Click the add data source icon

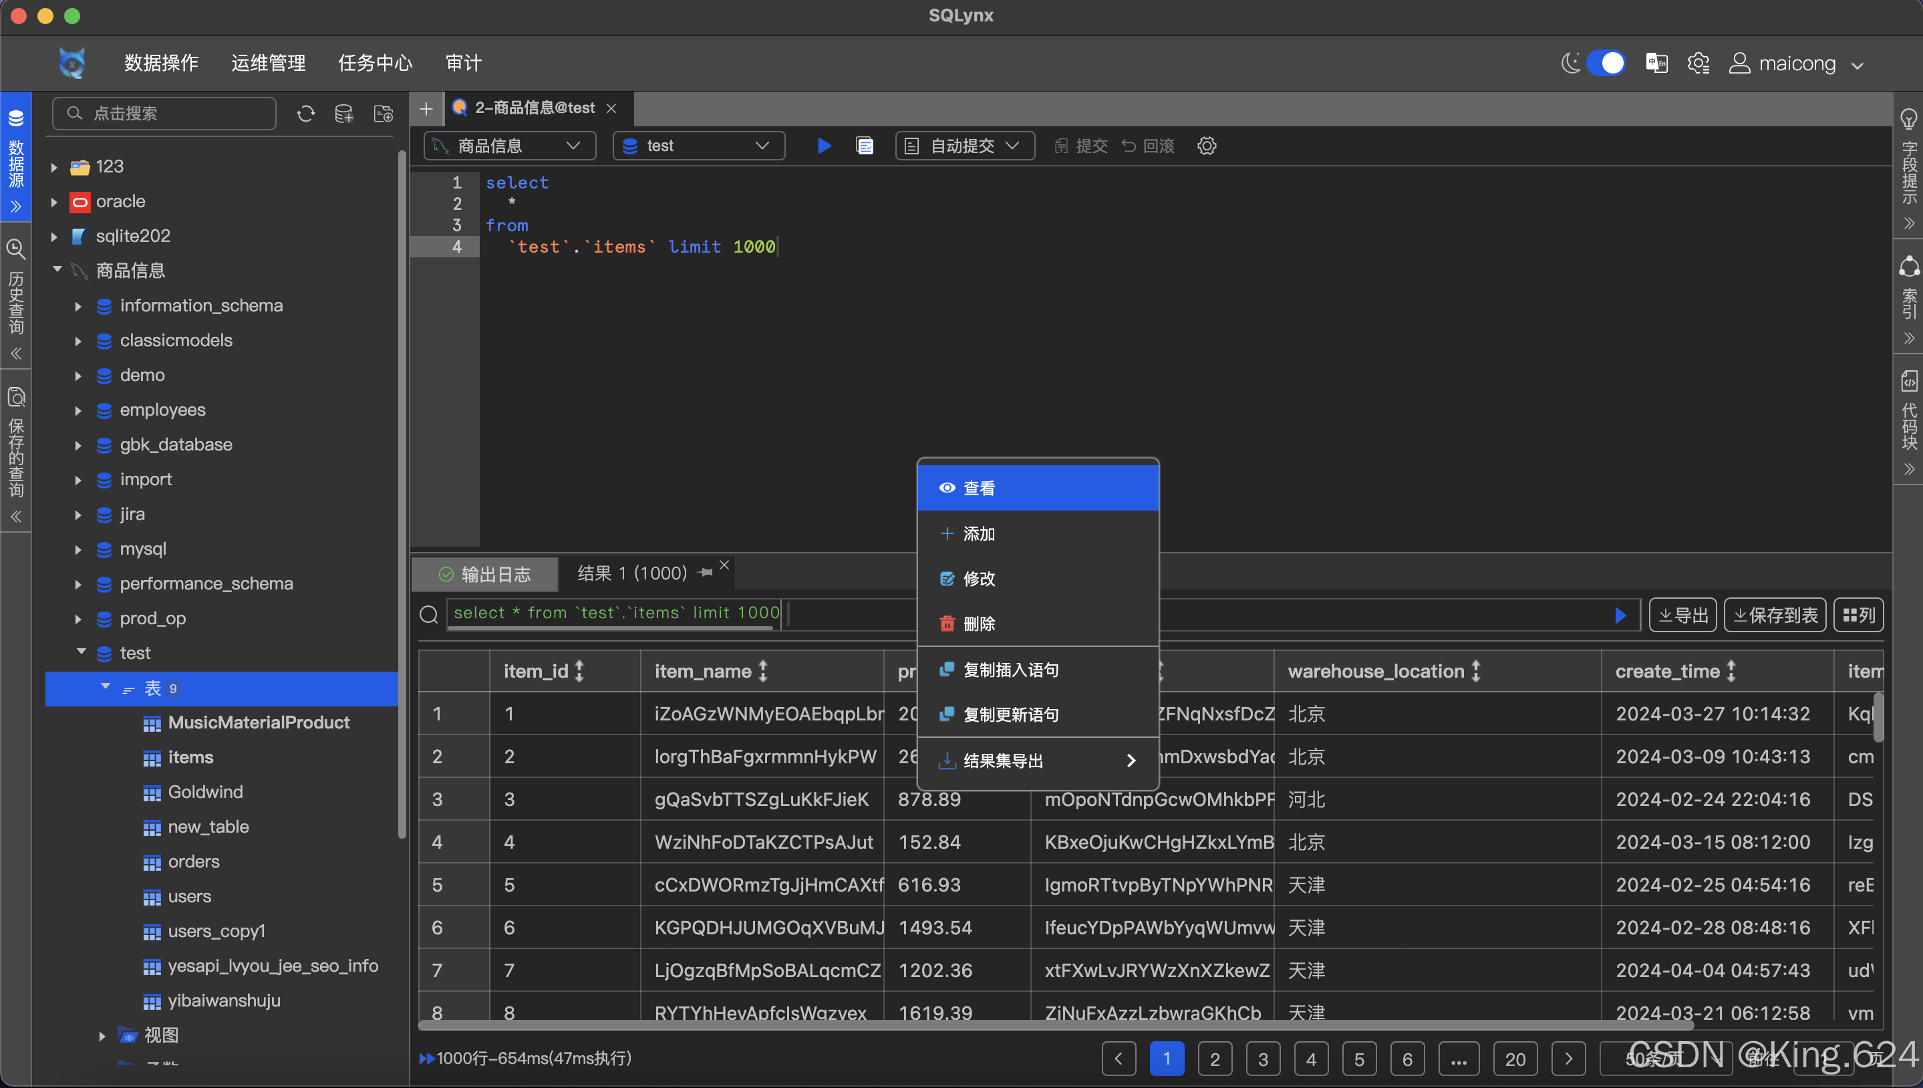pyautogui.click(x=343, y=114)
